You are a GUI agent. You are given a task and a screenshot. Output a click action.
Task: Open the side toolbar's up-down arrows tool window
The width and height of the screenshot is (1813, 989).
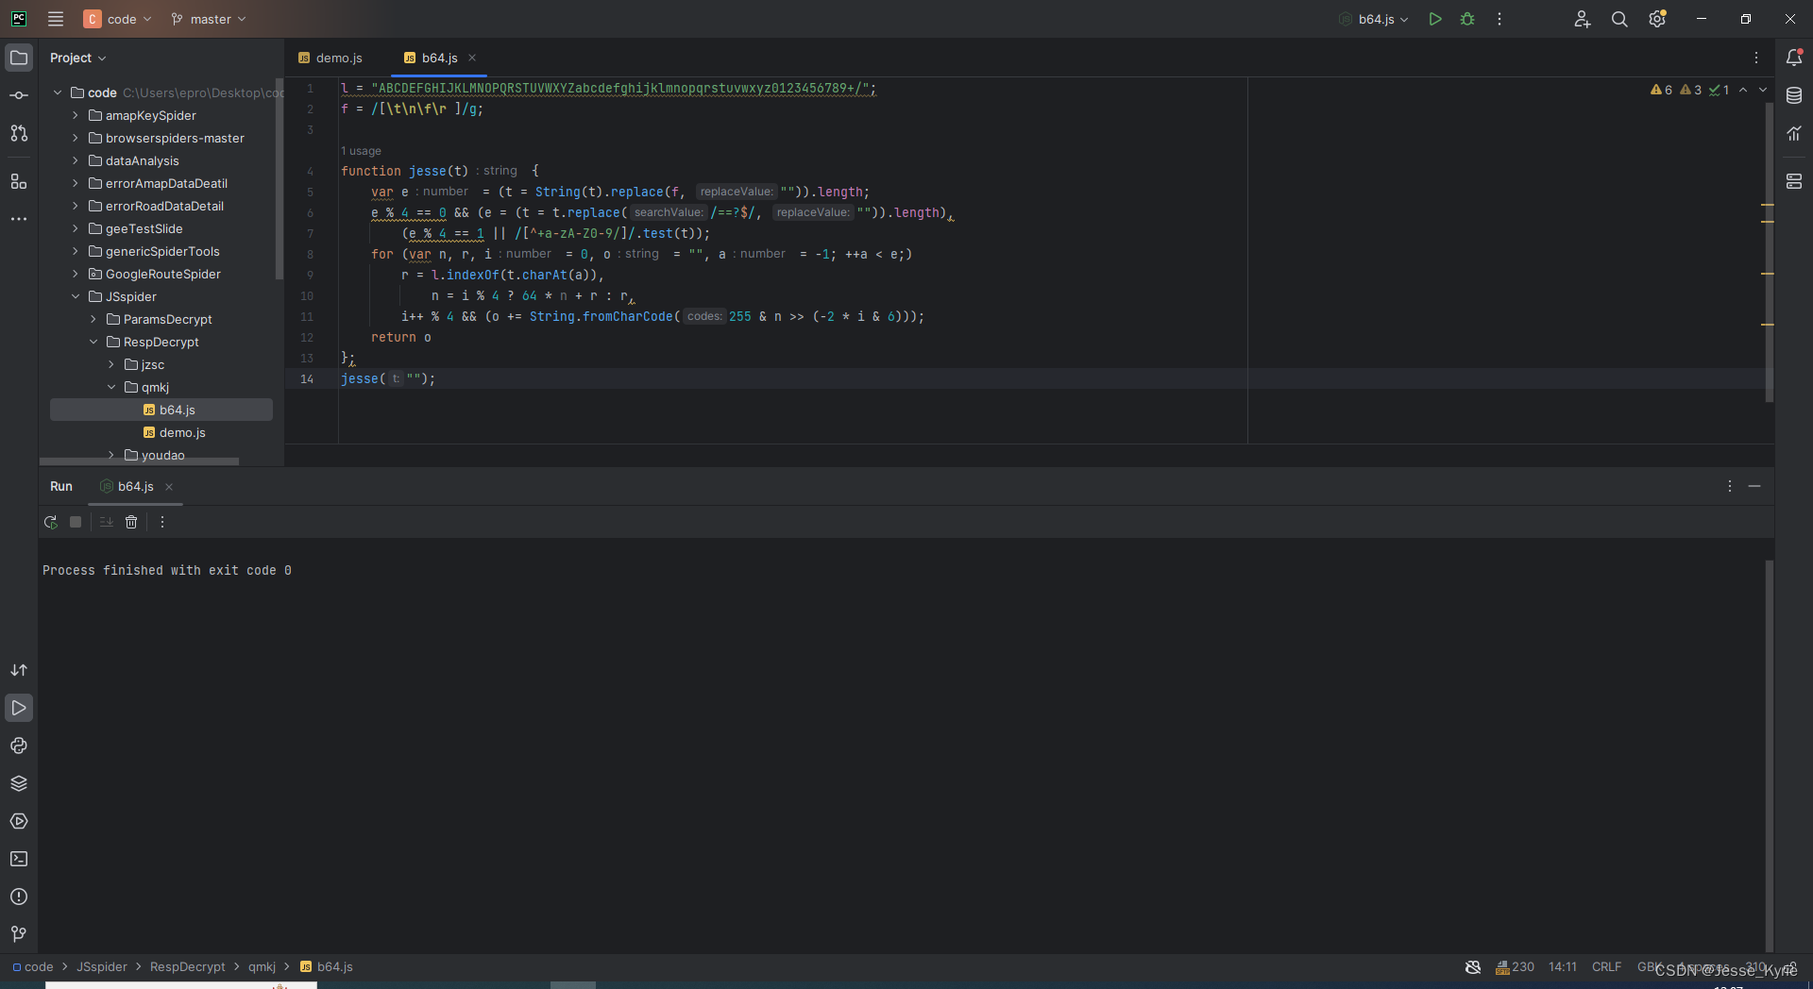pos(19,670)
